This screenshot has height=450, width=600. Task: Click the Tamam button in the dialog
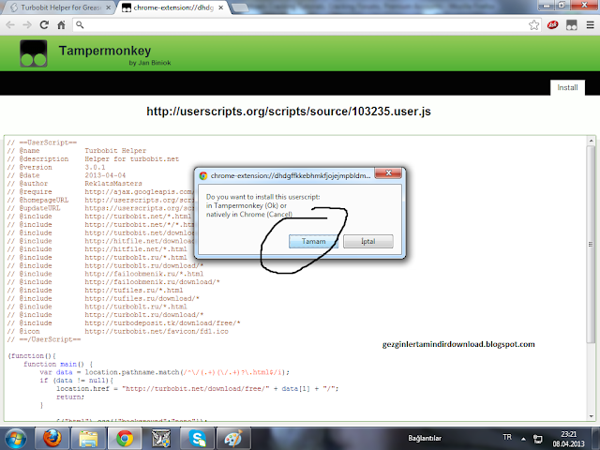313,242
